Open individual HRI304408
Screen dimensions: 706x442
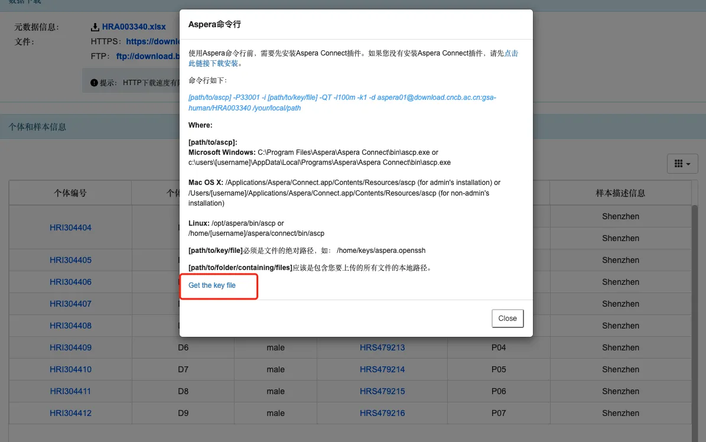pyautogui.click(x=70, y=326)
